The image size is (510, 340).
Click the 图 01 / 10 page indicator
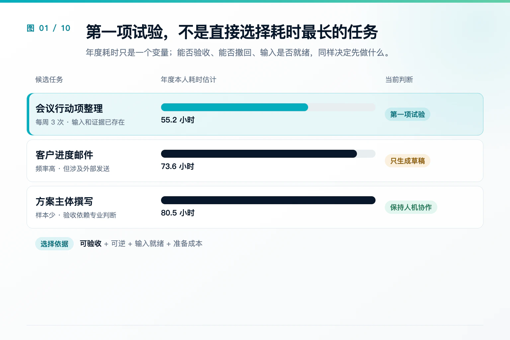click(48, 28)
